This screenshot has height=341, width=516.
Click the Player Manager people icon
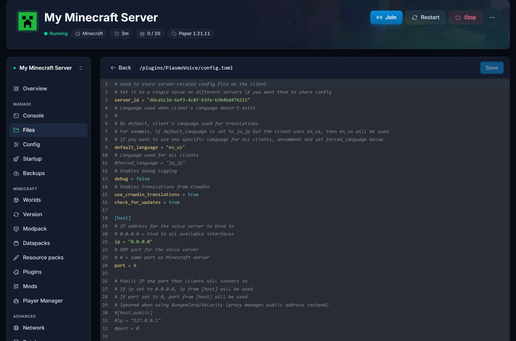point(16,301)
